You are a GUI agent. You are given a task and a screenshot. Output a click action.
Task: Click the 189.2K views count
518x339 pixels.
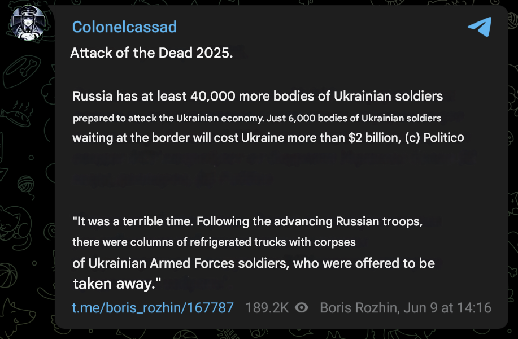pyautogui.click(x=267, y=308)
